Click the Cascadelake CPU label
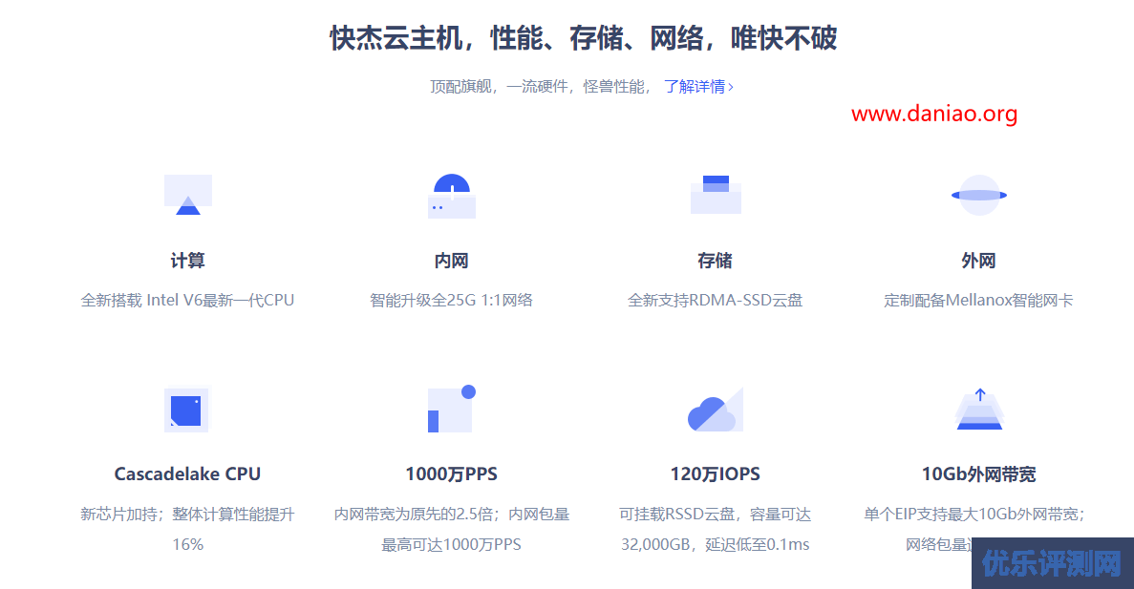 pos(187,473)
